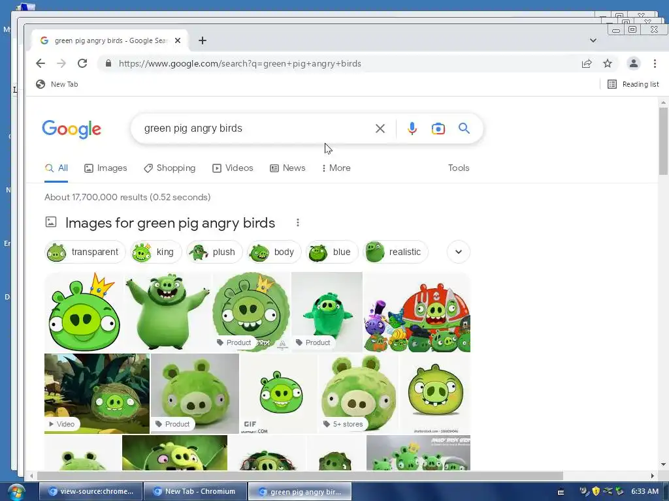
Task: Open the Video thumbnail with jungle scene
Action: pyautogui.click(x=97, y=393)
